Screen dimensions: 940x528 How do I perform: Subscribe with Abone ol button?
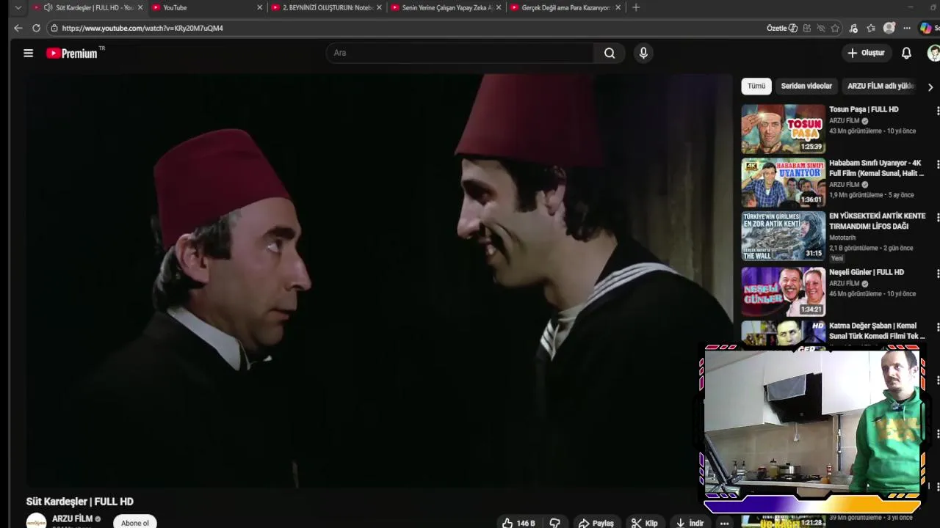135,522
